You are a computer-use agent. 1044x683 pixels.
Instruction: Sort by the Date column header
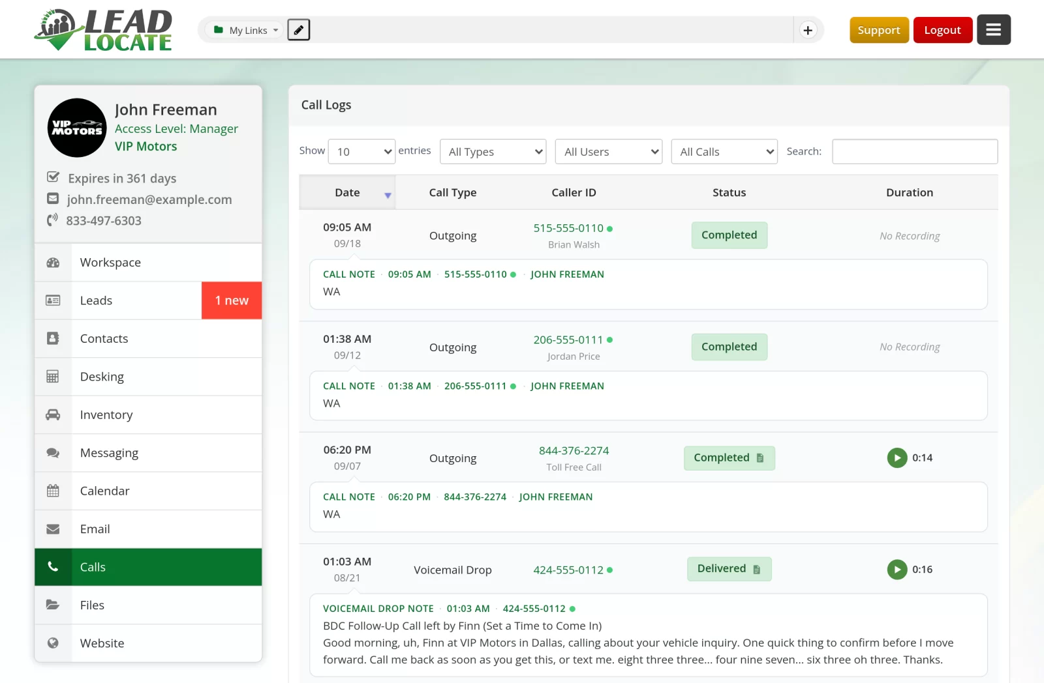(x=347, y=192)
